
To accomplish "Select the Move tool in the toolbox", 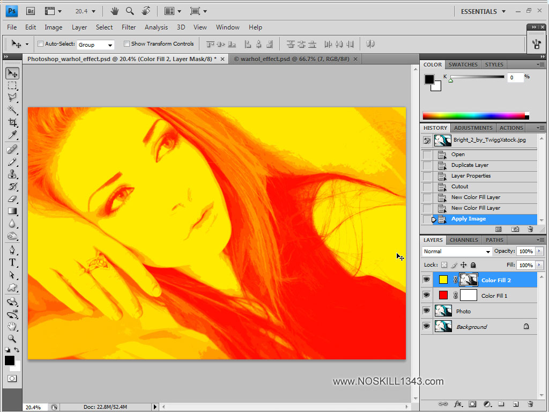I will [12, 73].
